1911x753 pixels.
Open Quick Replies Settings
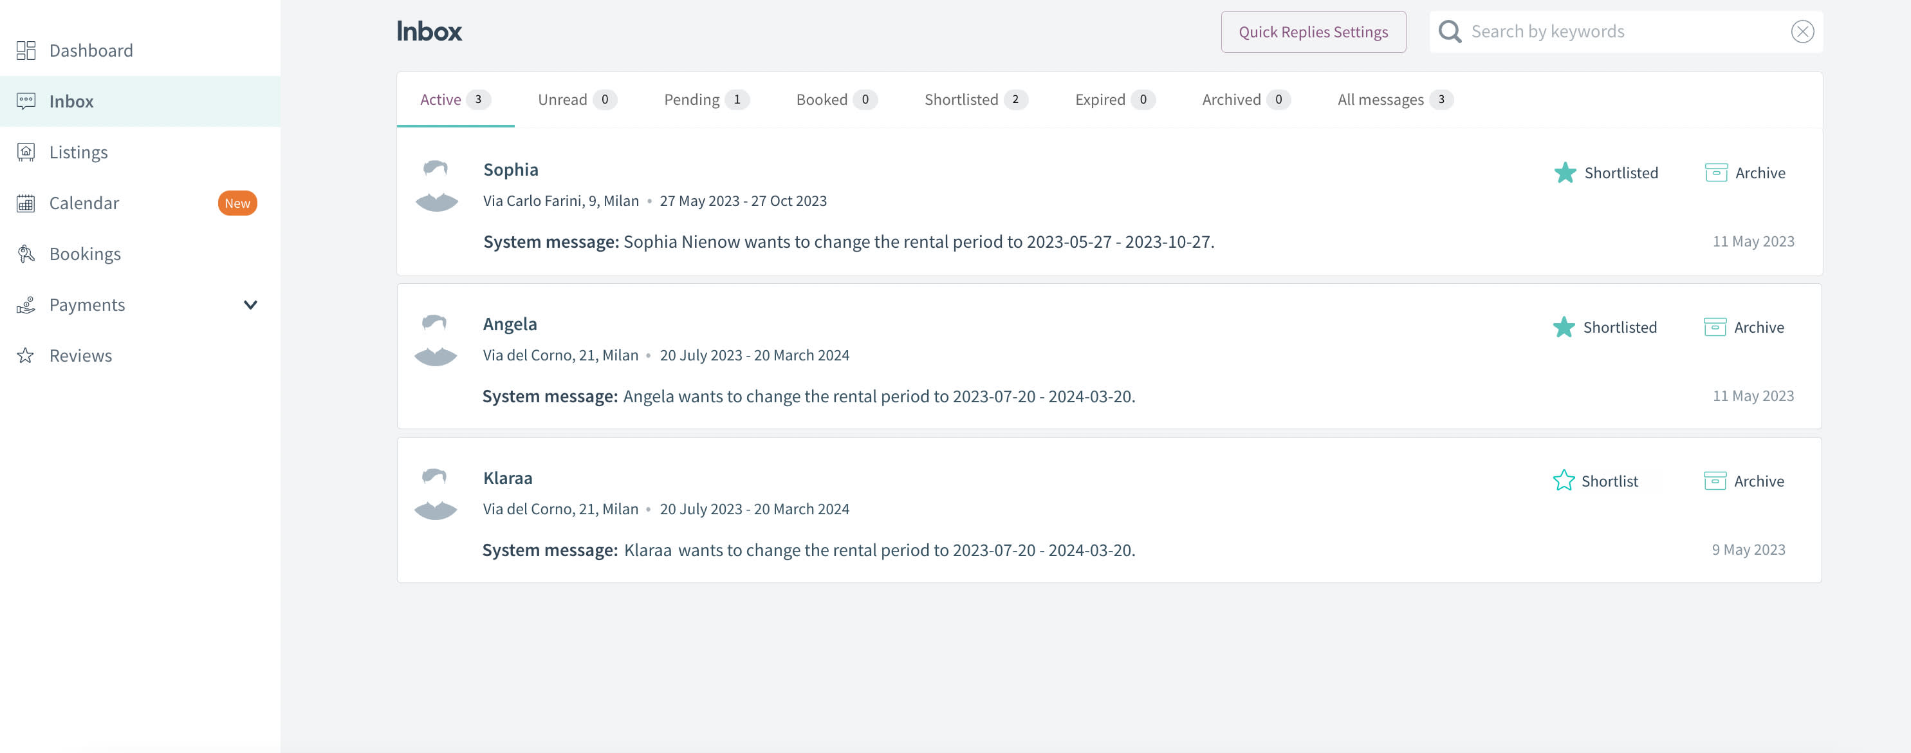[1313, 32]
